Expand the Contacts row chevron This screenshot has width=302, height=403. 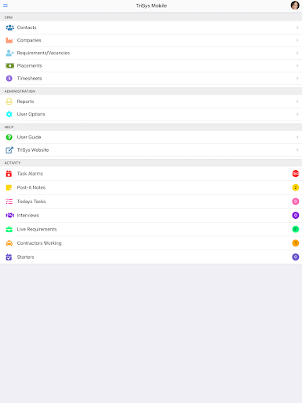[297, 28]
